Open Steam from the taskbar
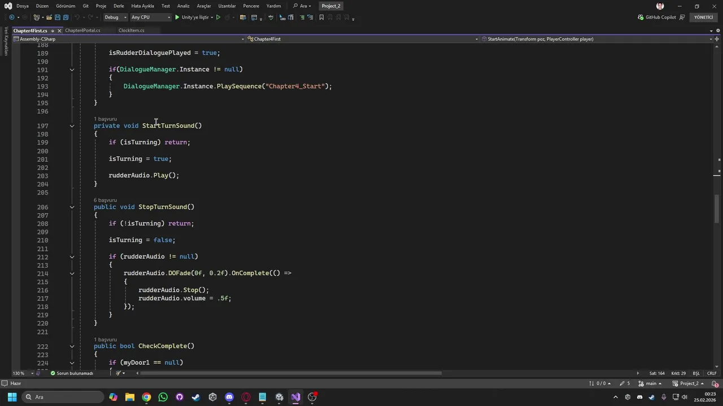Screen dimensions: 723x406 [x=196, y=397]
